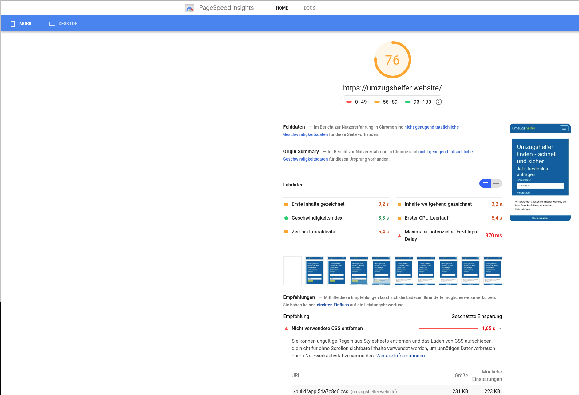Follow the 'direkten Einfluss' link
579x395 pixels.
pos(333,305)
